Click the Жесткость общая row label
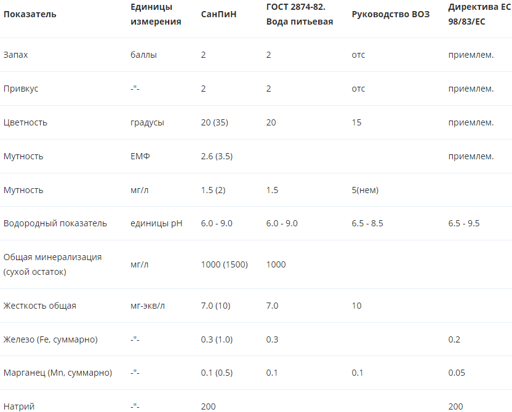512x412 pixels. [x=40, y=306]
